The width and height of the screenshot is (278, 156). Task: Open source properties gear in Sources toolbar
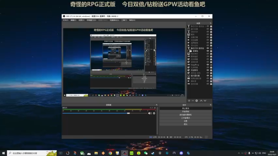(x=197, y=101)
